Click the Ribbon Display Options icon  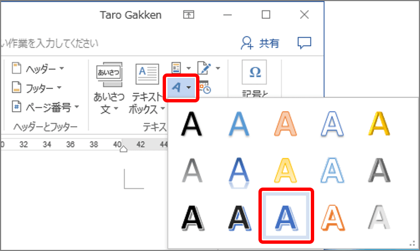tap(189, 14)
